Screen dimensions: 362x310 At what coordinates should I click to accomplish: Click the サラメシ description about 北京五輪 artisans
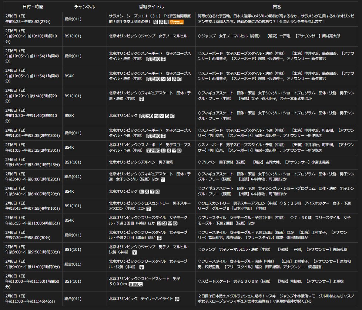tap(276, 19)
